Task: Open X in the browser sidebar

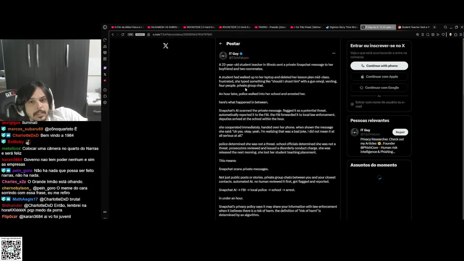Action: (x=105, y=74)
